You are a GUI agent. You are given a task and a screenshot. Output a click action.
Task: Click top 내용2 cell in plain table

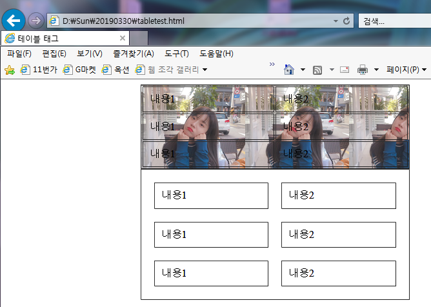coord(339,195)
